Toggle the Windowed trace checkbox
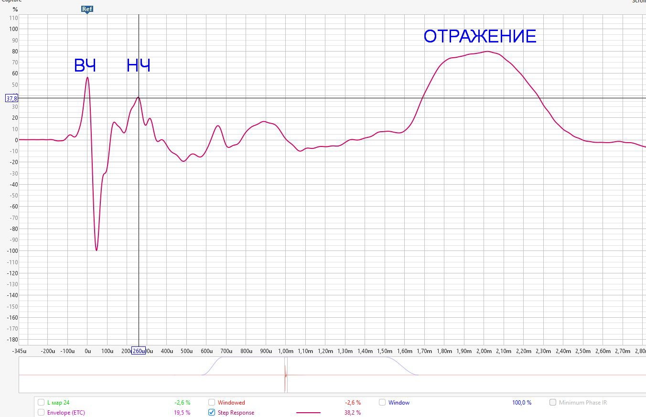This screenshot has width=646, height=417. (212, 402)
